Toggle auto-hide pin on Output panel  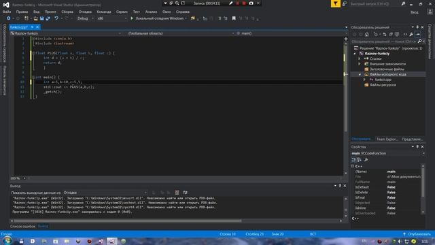(340, 186)
